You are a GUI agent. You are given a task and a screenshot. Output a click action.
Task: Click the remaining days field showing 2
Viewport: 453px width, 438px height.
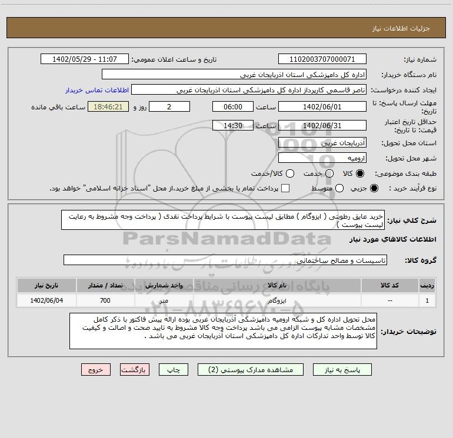169,106
